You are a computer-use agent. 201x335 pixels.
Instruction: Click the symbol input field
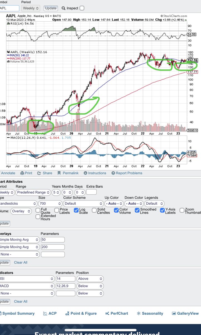pos(9,8)
